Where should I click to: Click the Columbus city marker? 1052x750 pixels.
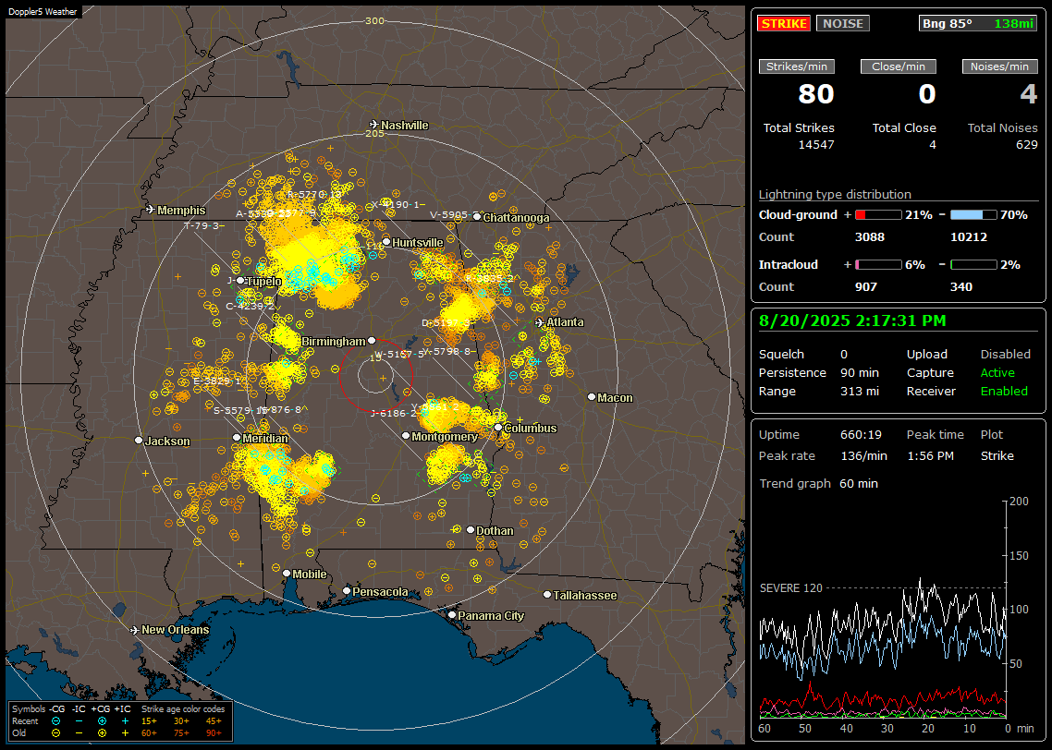point(498,427)
